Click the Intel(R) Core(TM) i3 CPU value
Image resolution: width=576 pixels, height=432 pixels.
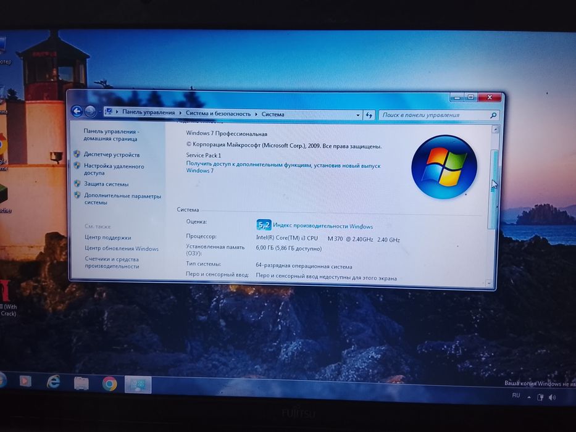pos(328,239)
